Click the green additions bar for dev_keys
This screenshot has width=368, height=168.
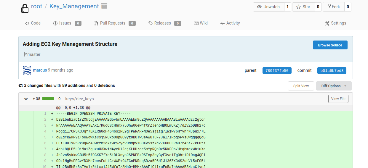click(48, 99)
